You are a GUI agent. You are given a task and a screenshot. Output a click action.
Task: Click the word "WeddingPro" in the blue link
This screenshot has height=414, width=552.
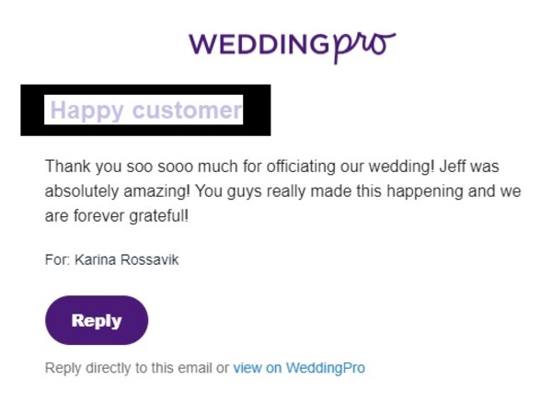click(326, 368)
